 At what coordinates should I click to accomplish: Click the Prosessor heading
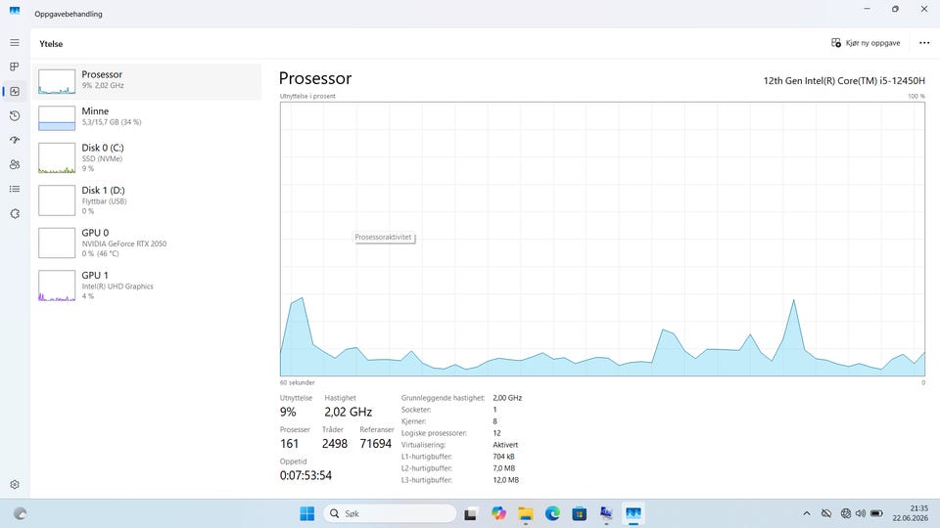click(x=315, y=78)
